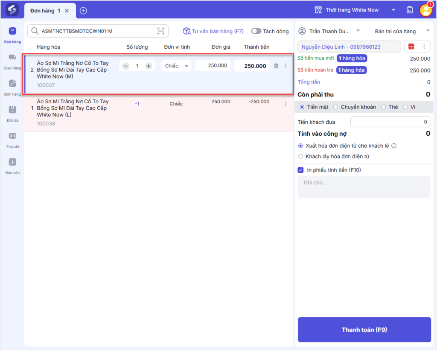Open the Đổi trả sidebar section
437x350 pixels.
click(12, 114)
